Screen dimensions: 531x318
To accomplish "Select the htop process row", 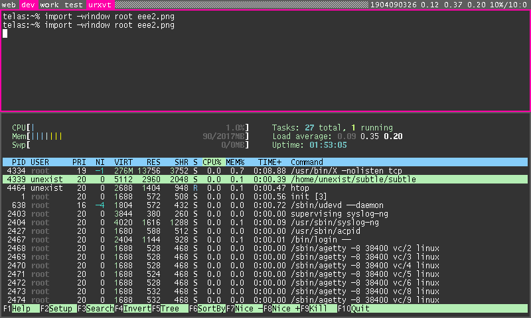I will click(265, 188).
